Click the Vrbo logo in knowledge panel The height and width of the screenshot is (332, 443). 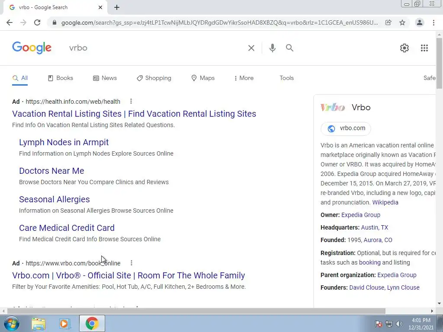tap(333, 108)
